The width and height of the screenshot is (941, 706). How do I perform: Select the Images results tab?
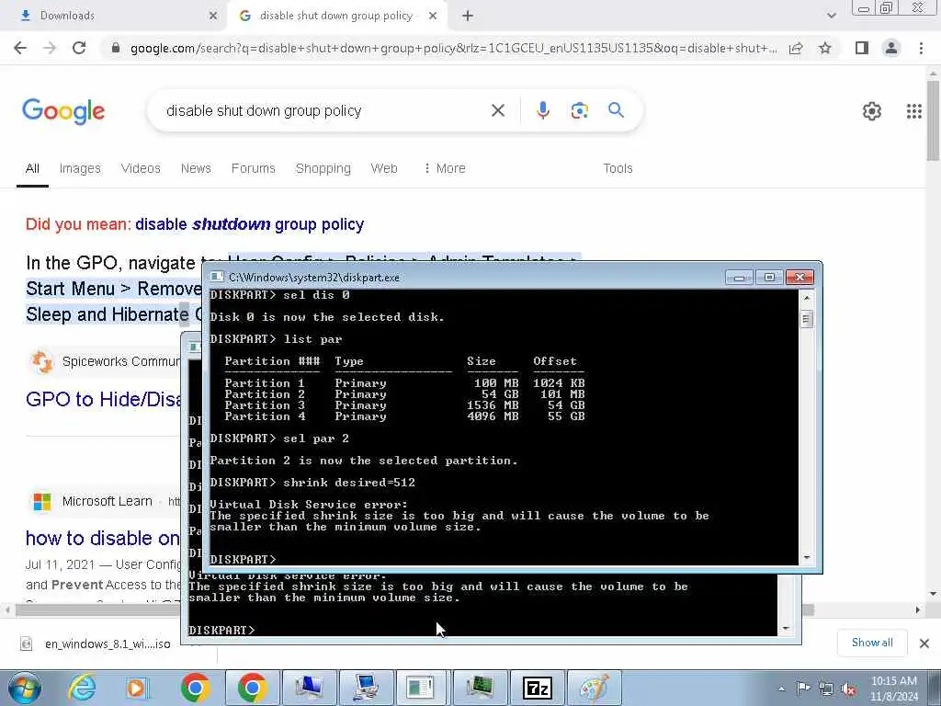(80, 169)
